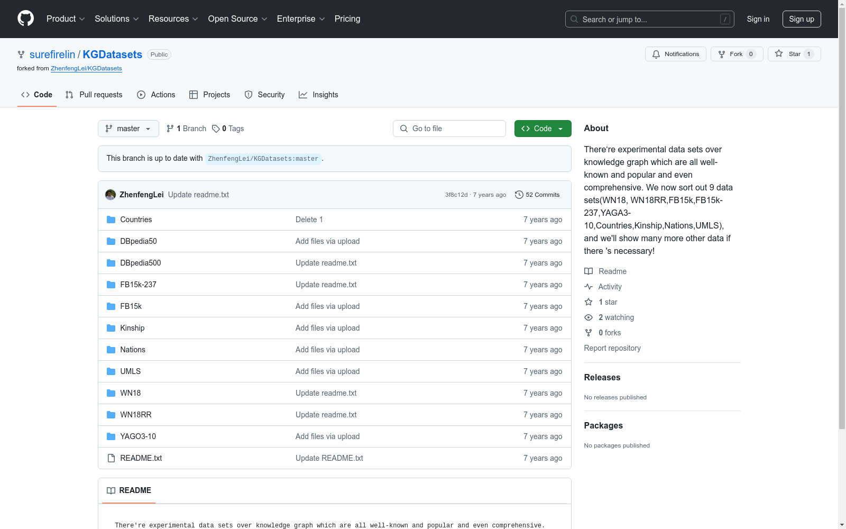Open the Pricing page
846x529 pixels.
point(347,19)
